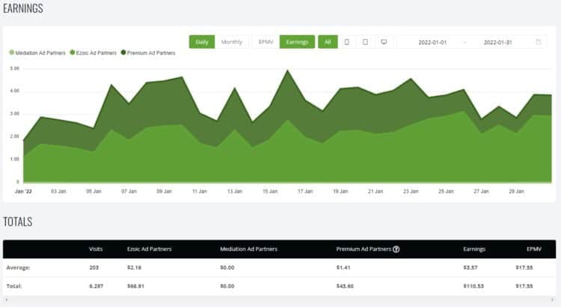Edit end date 2022-01-31 field
This screenshot has height=307, width=561.
tap(497, 42)
